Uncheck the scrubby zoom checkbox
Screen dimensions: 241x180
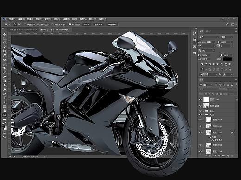[x=70, y=24]
